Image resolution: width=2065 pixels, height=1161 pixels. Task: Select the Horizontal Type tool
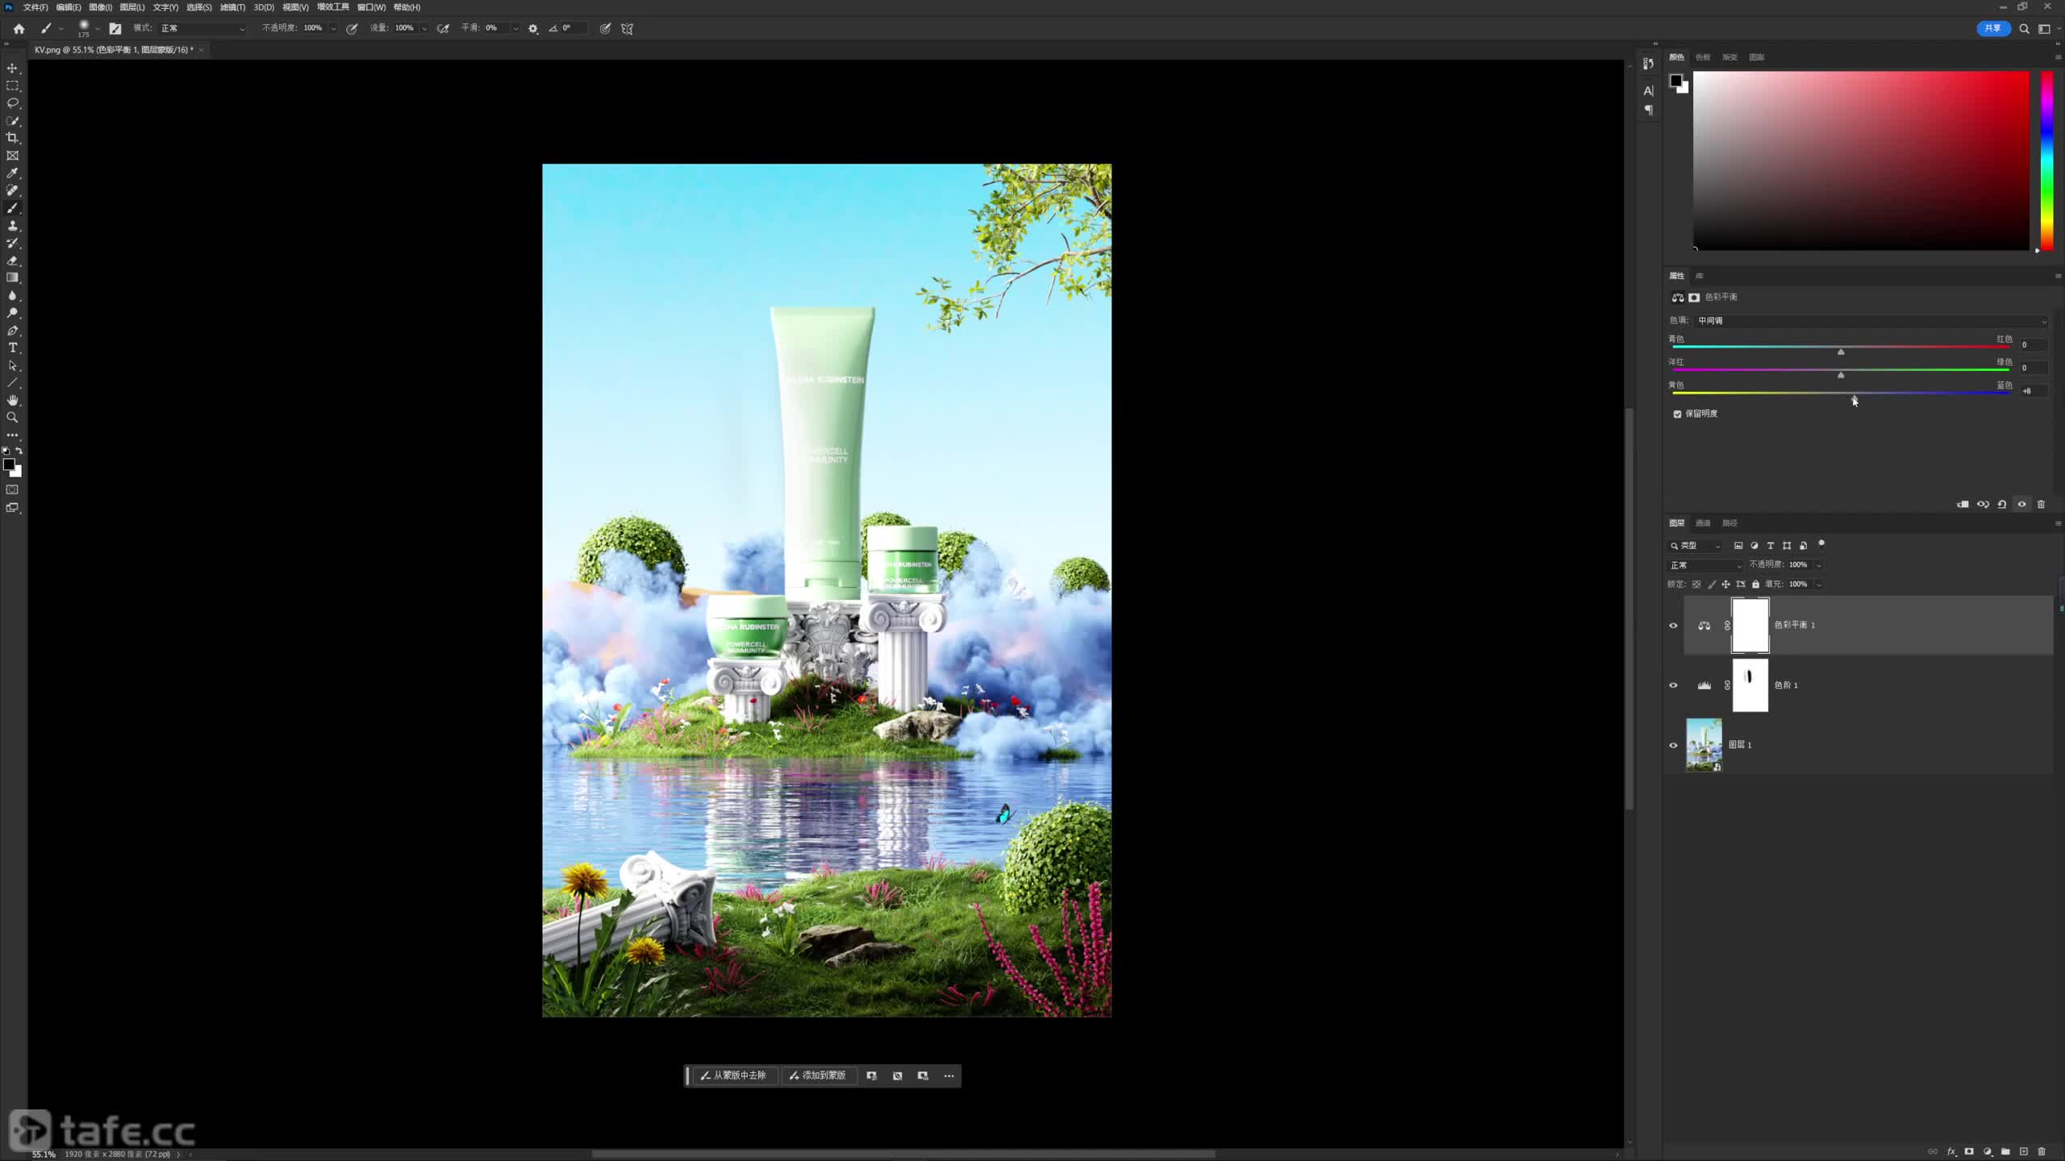(12, 347)
